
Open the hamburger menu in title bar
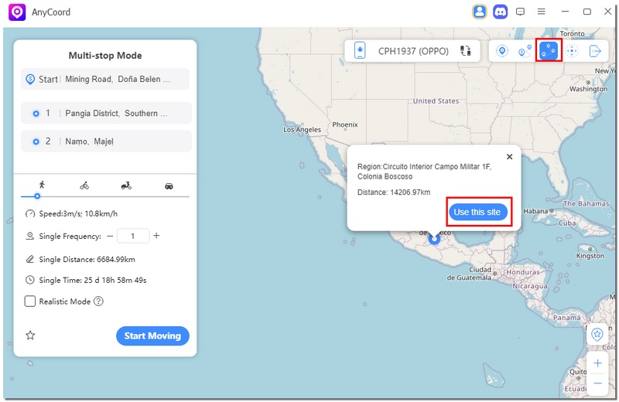coord(542,12)
